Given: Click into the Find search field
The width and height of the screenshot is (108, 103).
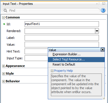Looking at the screenshot, I should [54, 10].
